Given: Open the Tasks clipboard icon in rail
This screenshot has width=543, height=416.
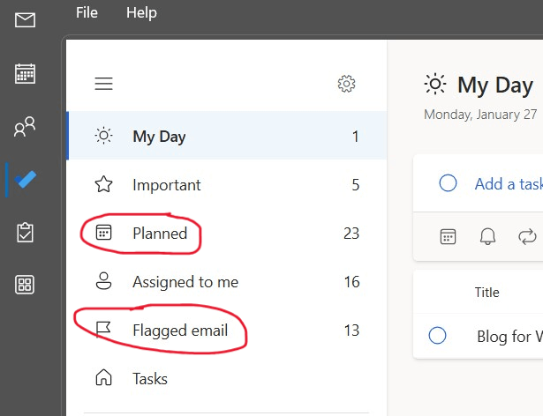Looking at the screenshot, I should pyautogui.click(x=25, y=233).
